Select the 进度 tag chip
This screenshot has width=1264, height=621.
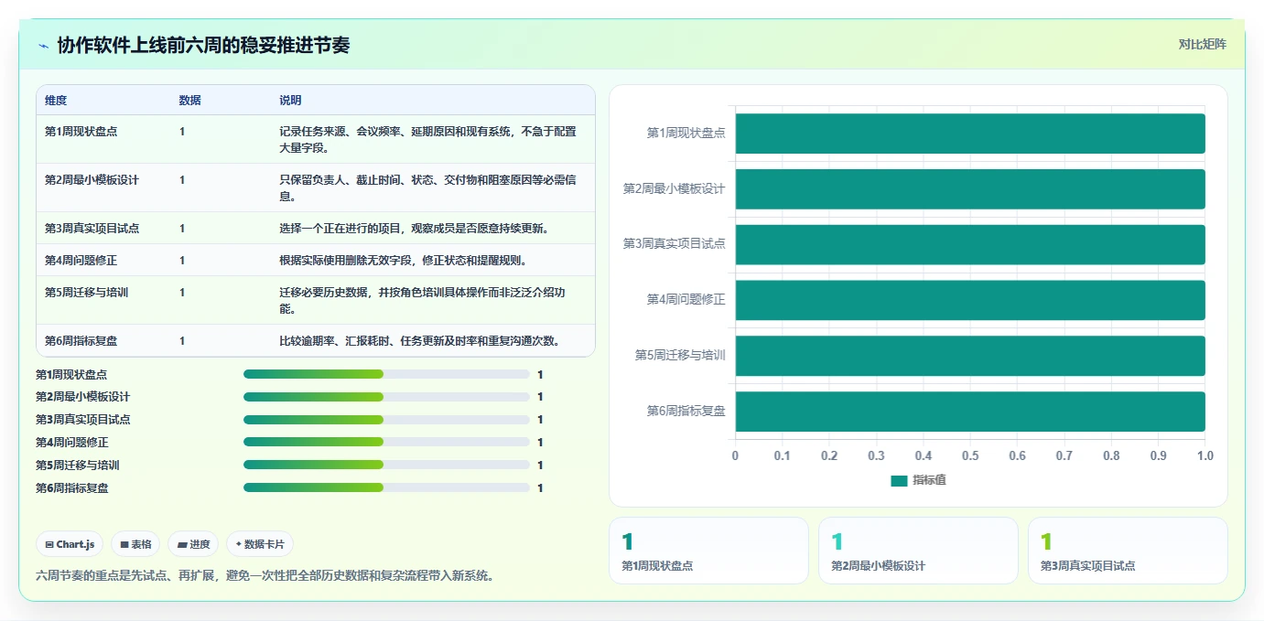[x=193, y=544]
